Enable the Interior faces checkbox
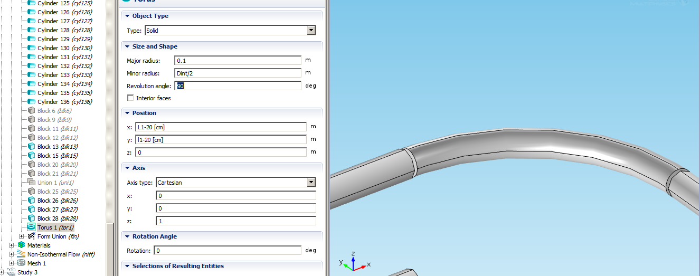 (130, 98)
